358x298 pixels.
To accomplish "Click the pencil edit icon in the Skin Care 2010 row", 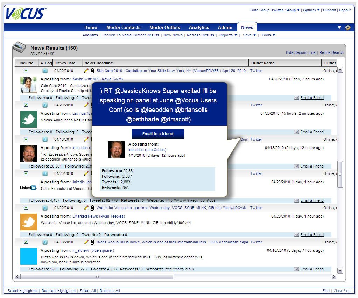I will tap(86, 71).
